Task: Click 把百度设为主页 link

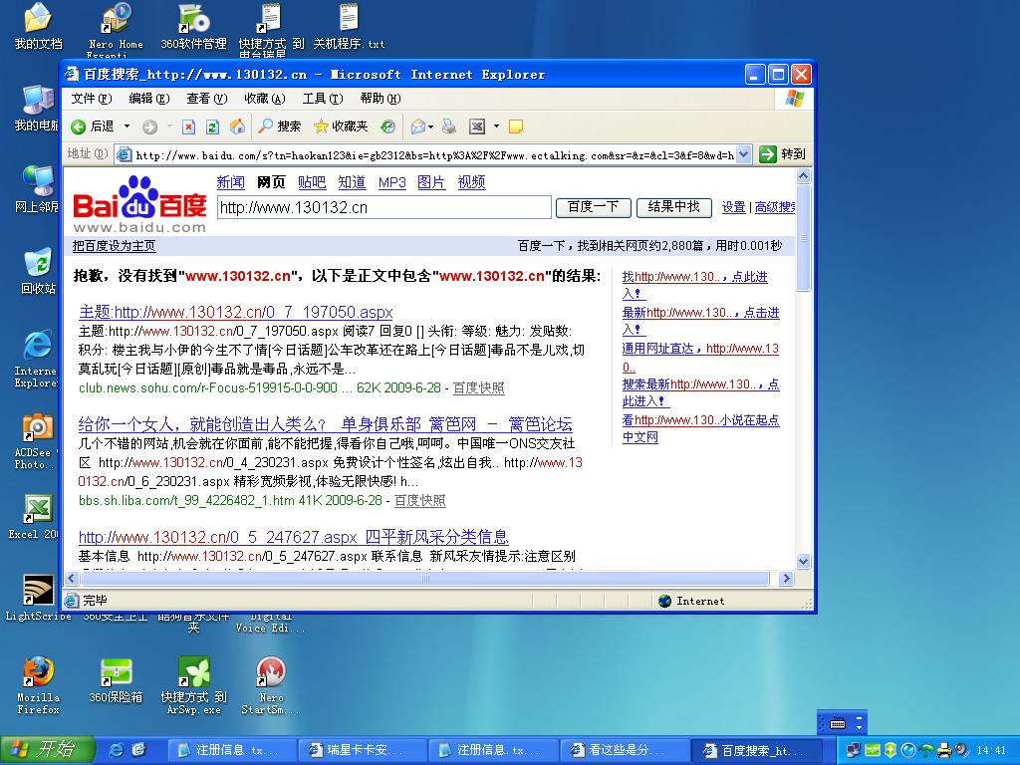Action: tap(114, 246)
